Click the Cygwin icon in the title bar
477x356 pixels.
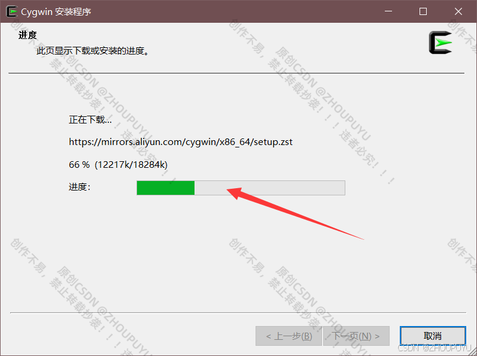(x=12, y=11)
